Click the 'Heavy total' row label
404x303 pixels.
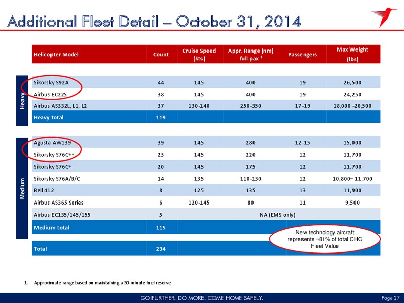click(x=48, y=118)
